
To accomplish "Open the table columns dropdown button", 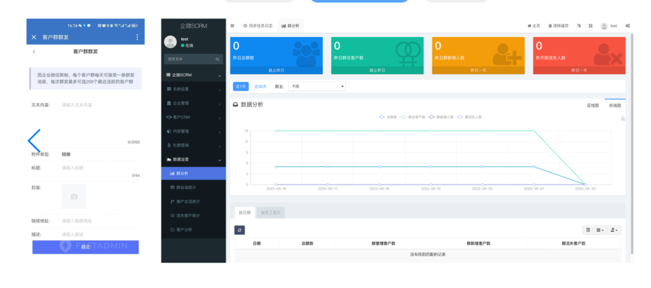I will click(601, 230).
